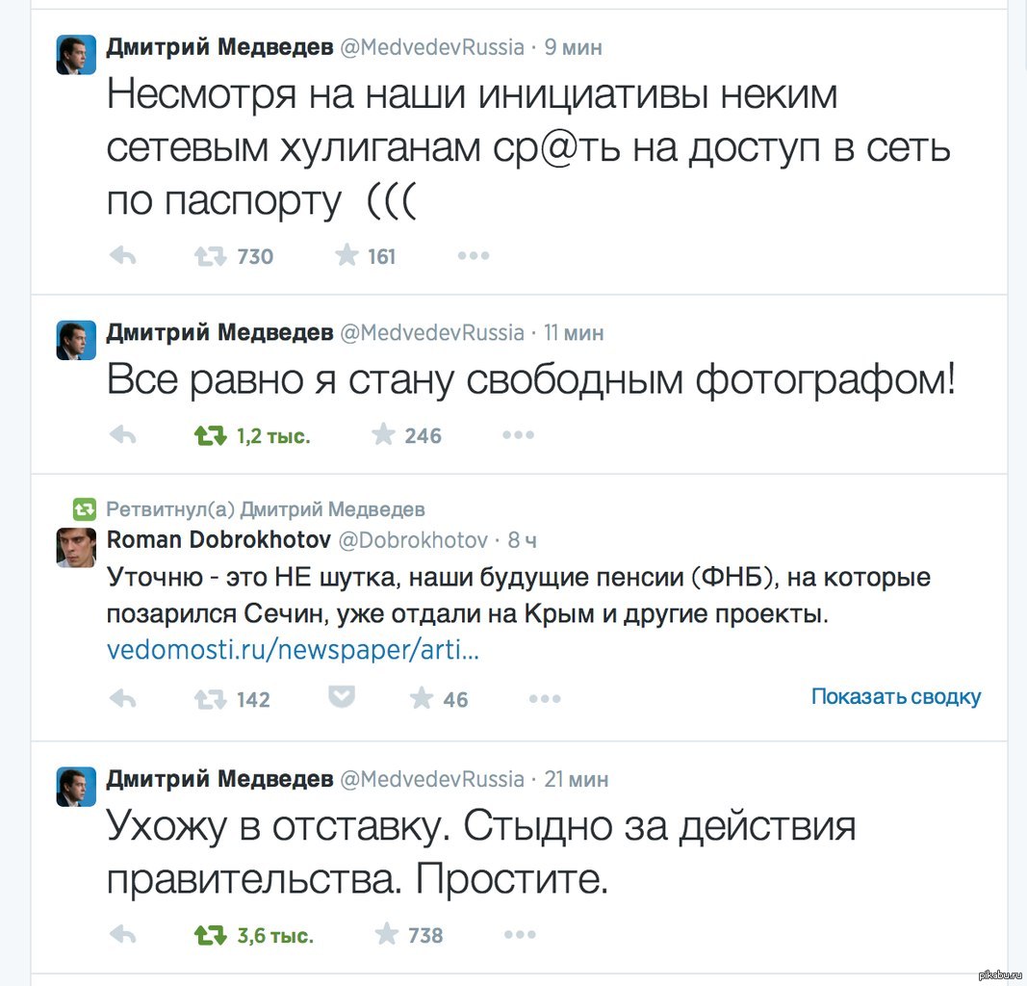This screenshot has height=986, width=1027.
Task: Open the vedomosti.ru newspaper link
Action: pyautogui.click(x=293, y=651)
